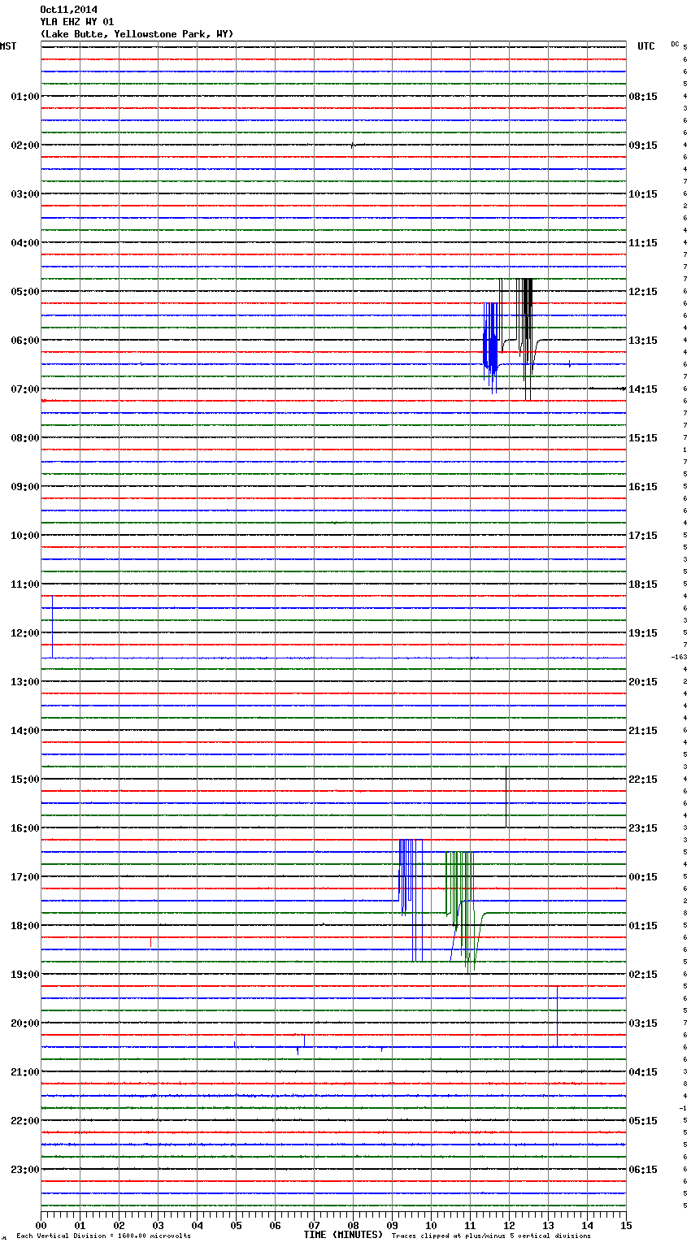This screenshot has width=691, height=1247.
Task: Click the 19:15 UTC time label
Action: click(x=643, y=633)
